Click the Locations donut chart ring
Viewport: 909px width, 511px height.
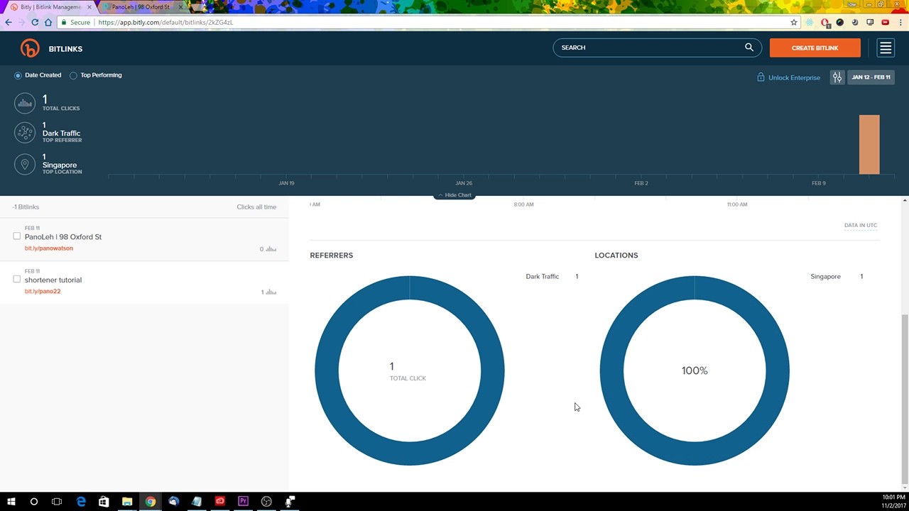pos(611,370)
